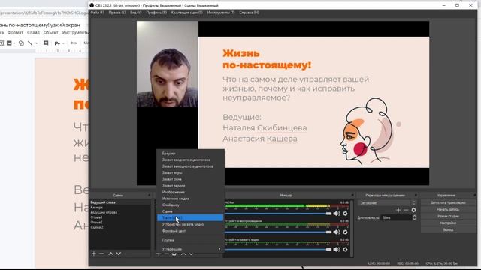This screenshot has height=270, width=481.
Task: Click the Studio Mode button
Action: coord(448,216)
